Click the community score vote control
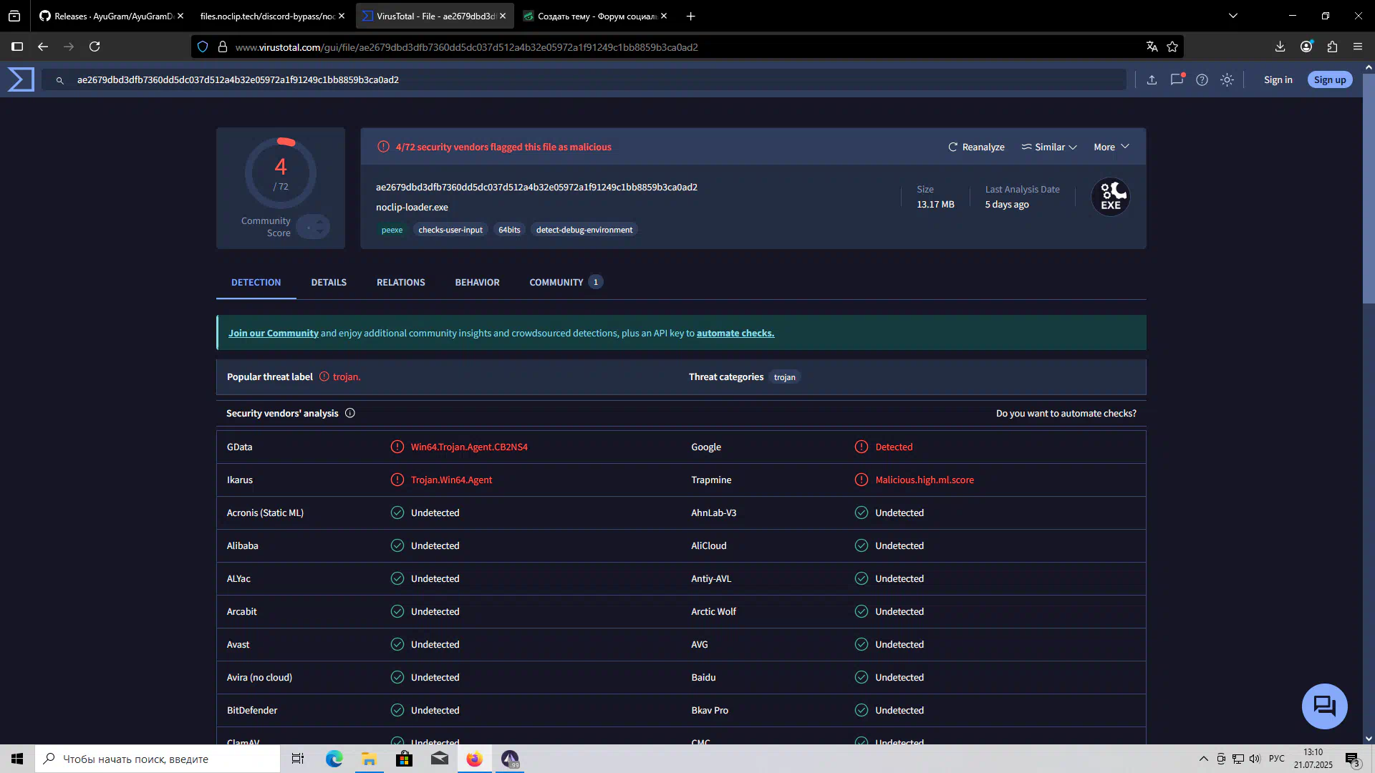 pyautogui.click(x=313, y=228)
